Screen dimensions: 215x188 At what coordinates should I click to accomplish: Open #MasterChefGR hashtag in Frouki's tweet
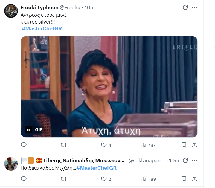tap(42, 29)
